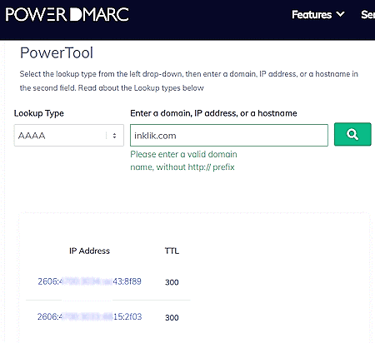Viewport: 375px width, 343px height.
Task: Click the 'Please enter a valid domain' hint text
Action: pyautogui.click(x=183, y=161)
